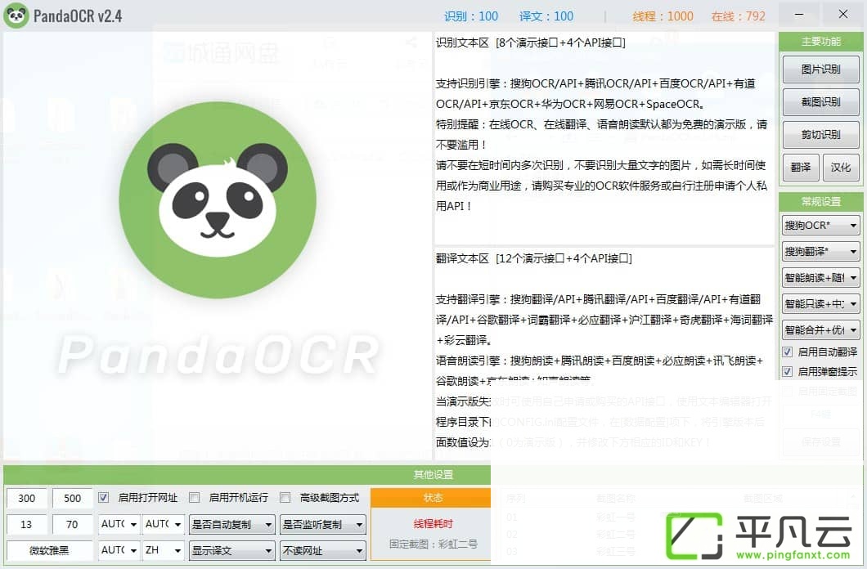The image size is (867, 569).
Task: Open the 显示译文 dropdown
Action: (231, 550)
